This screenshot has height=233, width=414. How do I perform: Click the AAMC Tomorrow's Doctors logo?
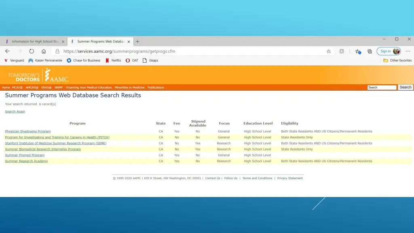(x=38, y=75)
